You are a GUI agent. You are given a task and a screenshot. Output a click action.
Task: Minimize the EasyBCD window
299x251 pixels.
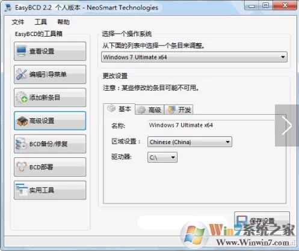(x=252, y=6)
